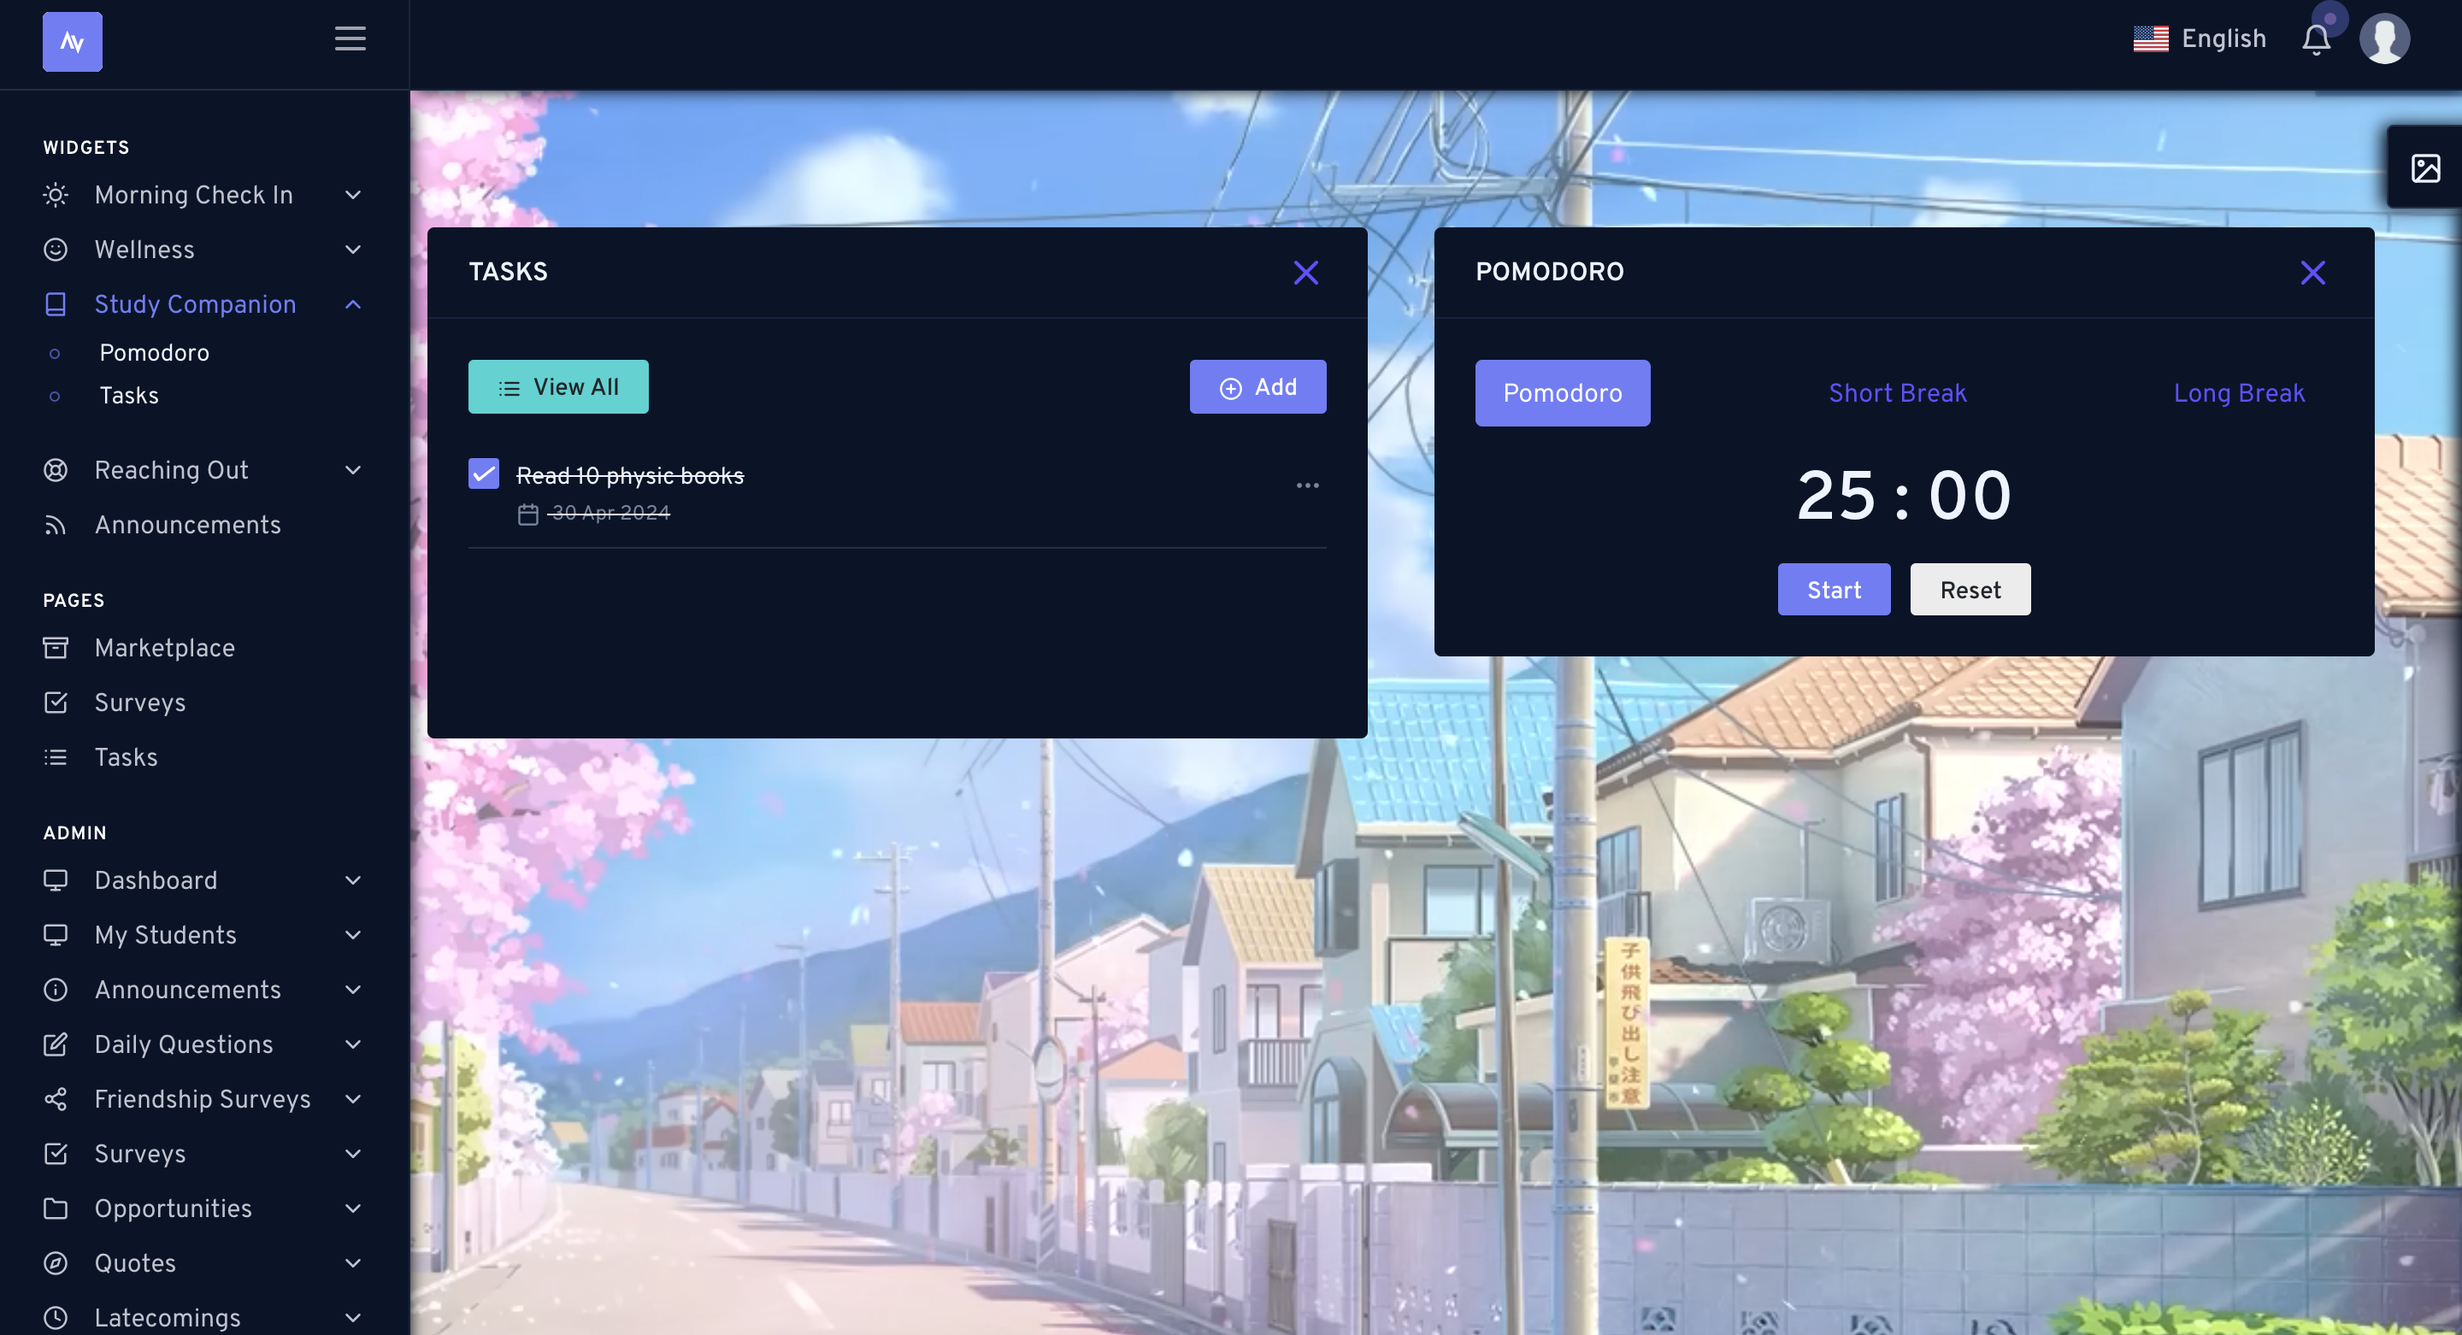The image size is (2462, 1335).
Task: Reset the Pomodoro timer
Action: 1970,589
